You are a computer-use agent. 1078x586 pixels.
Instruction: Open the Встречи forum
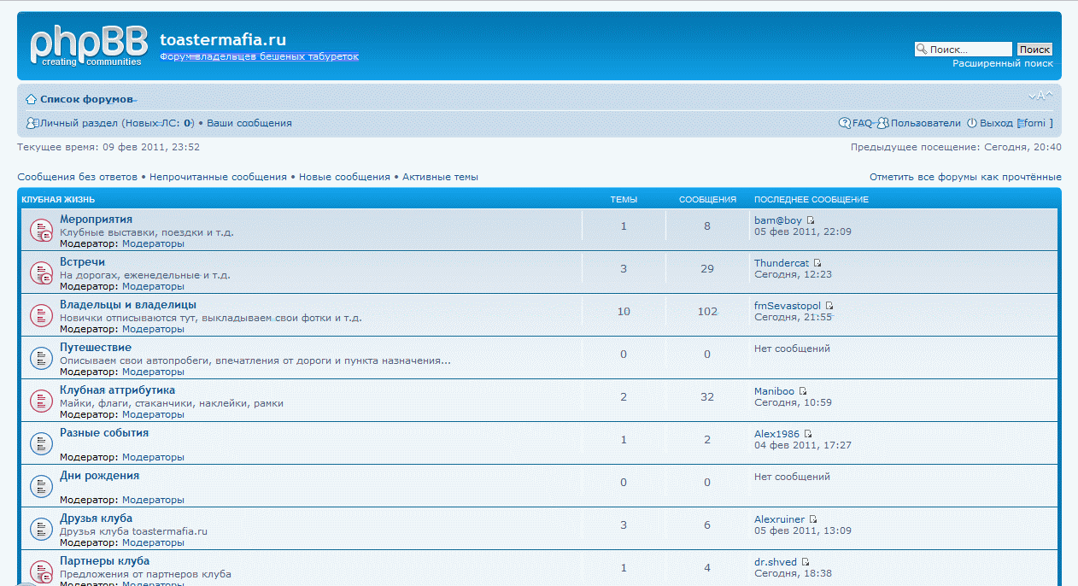tap(82, 262)
